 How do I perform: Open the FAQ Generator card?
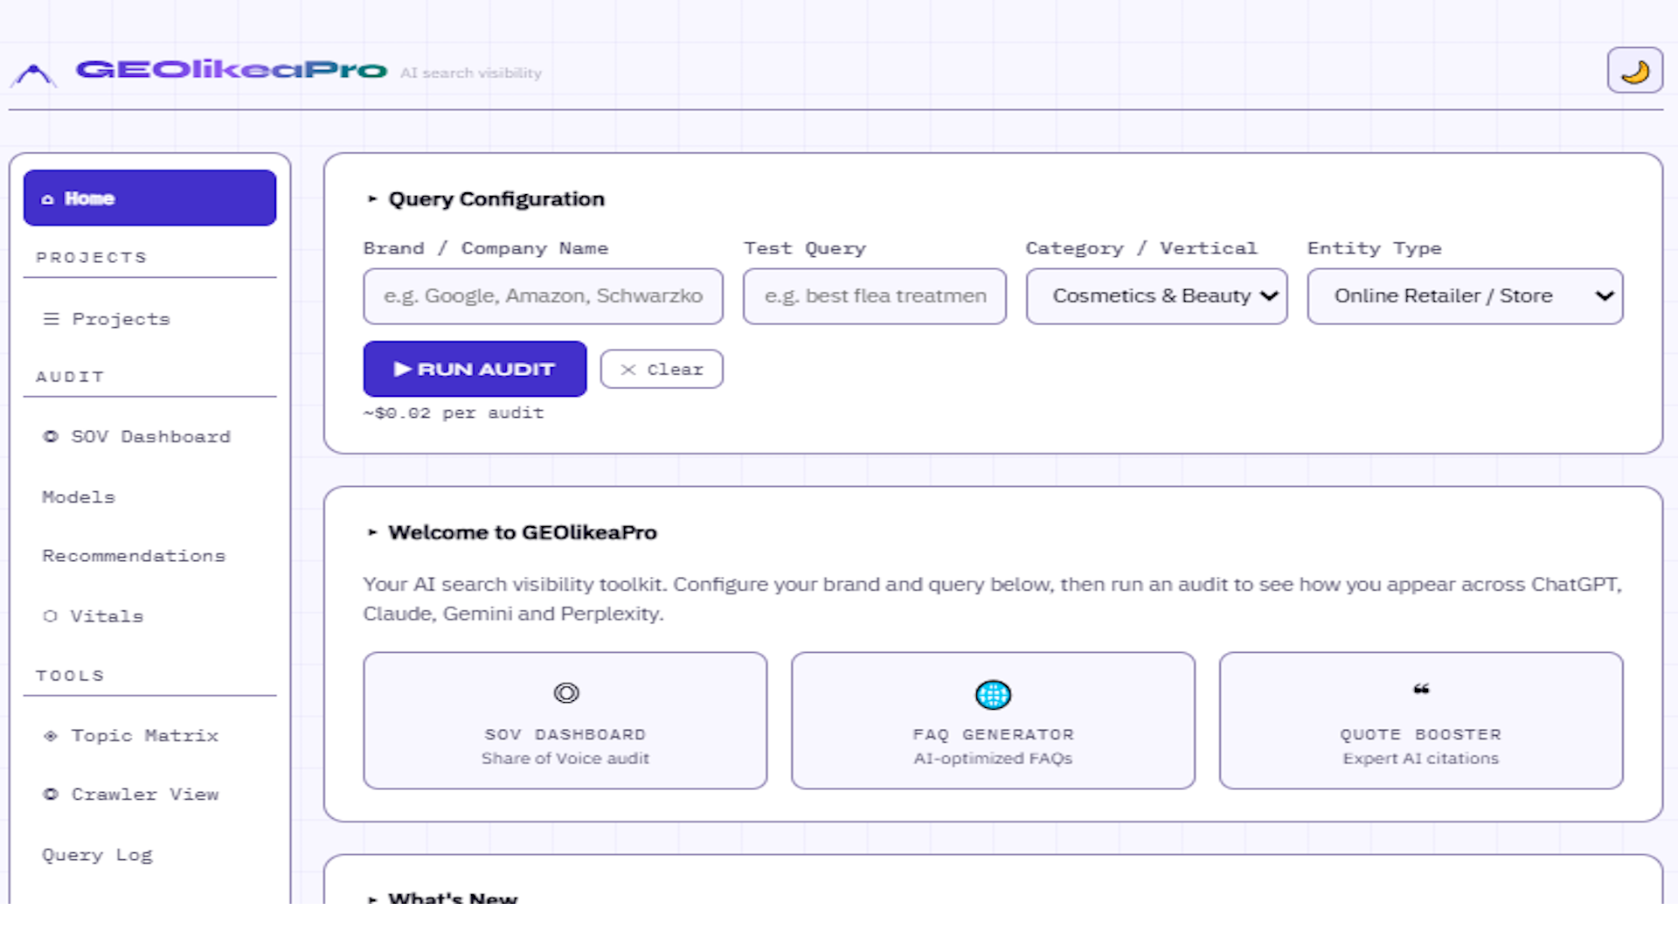point(993,720)
